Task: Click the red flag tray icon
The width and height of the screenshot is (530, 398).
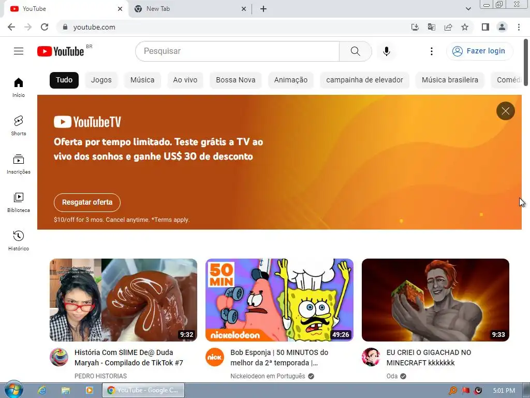Action: (466, 391)
